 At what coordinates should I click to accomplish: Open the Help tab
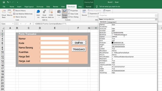point(80,7)
